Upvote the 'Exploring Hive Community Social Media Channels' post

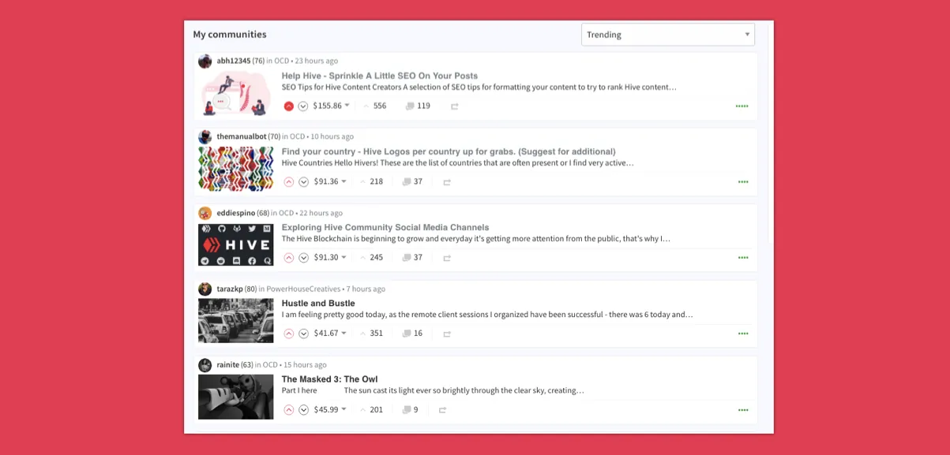(x=289, y=257)
